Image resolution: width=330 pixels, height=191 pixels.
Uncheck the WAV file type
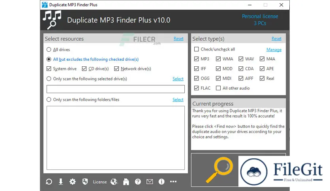click(241, 59)
